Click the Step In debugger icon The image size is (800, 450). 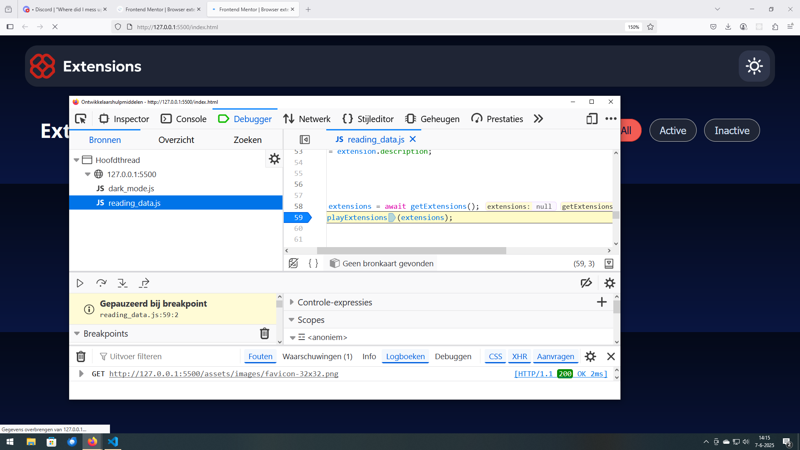coord(122,283)
